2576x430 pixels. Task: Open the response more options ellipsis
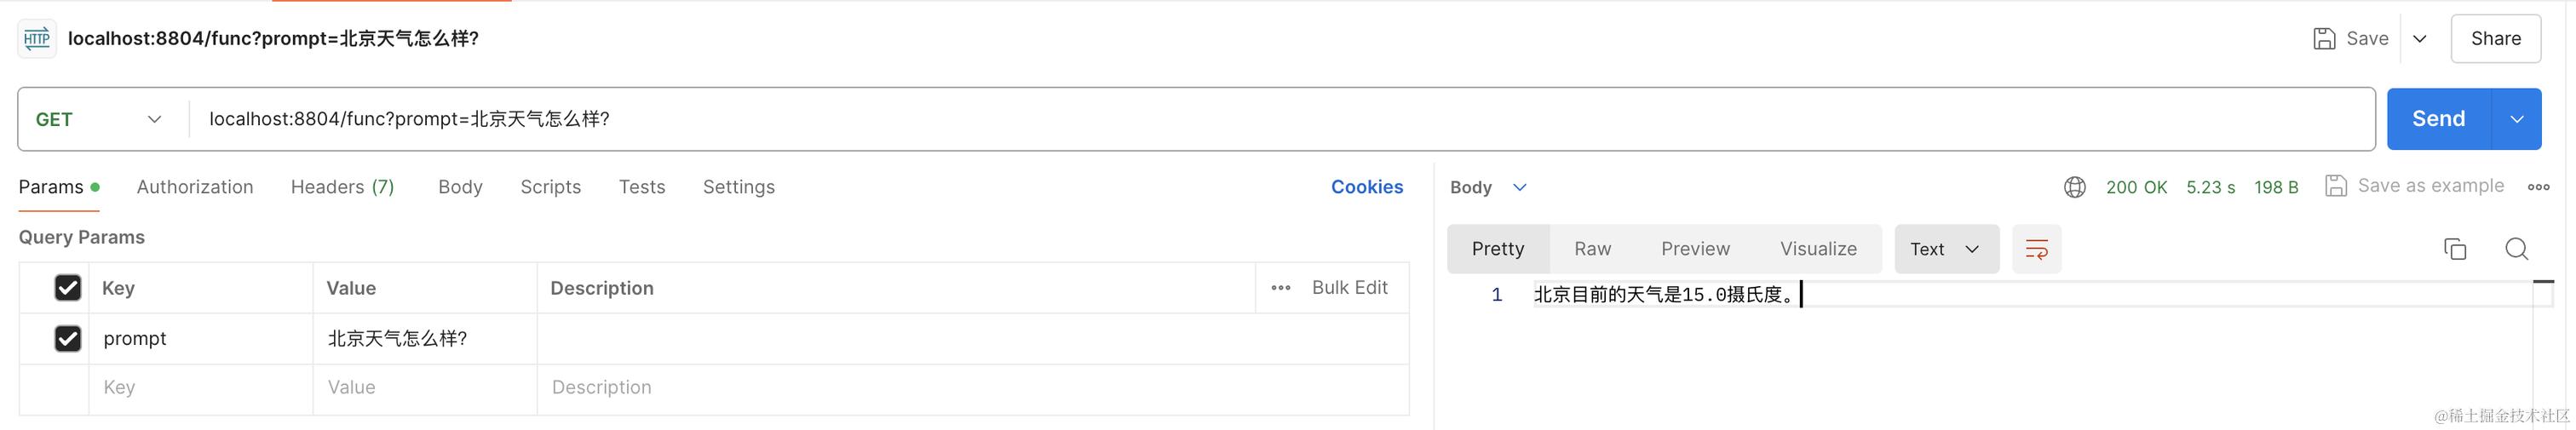(x=2538, y=187)
